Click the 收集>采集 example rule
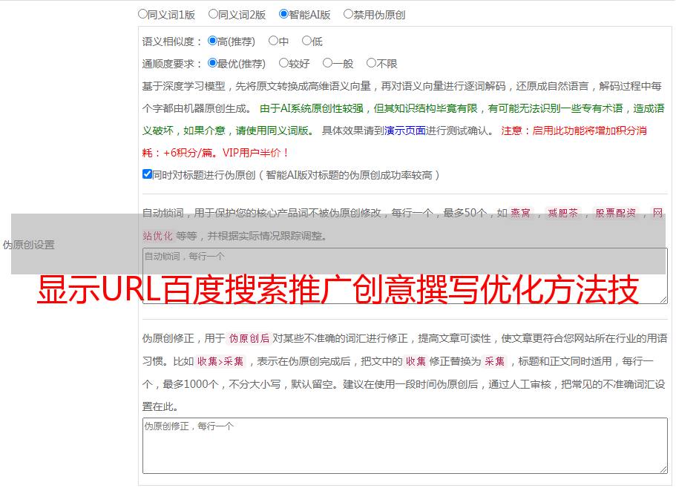676x488 pixels. [220, 361]
